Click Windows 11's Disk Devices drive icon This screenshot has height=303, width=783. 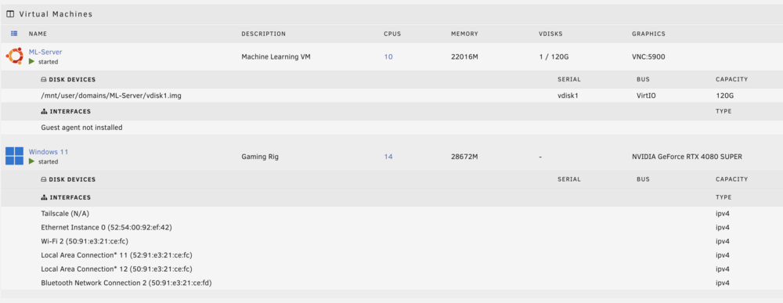coord(44,179)
